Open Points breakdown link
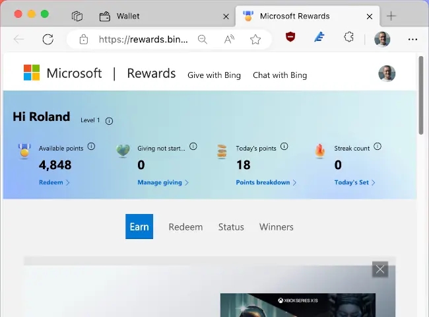 click(266, 182)
